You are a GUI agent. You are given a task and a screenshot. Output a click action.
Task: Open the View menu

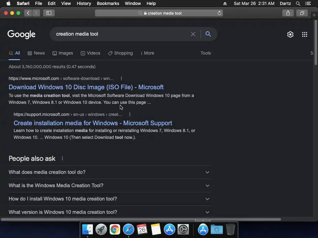pyautogui.click(x=66, y=3)
